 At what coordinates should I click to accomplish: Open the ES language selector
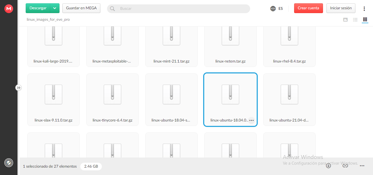[x=280, y=8]
